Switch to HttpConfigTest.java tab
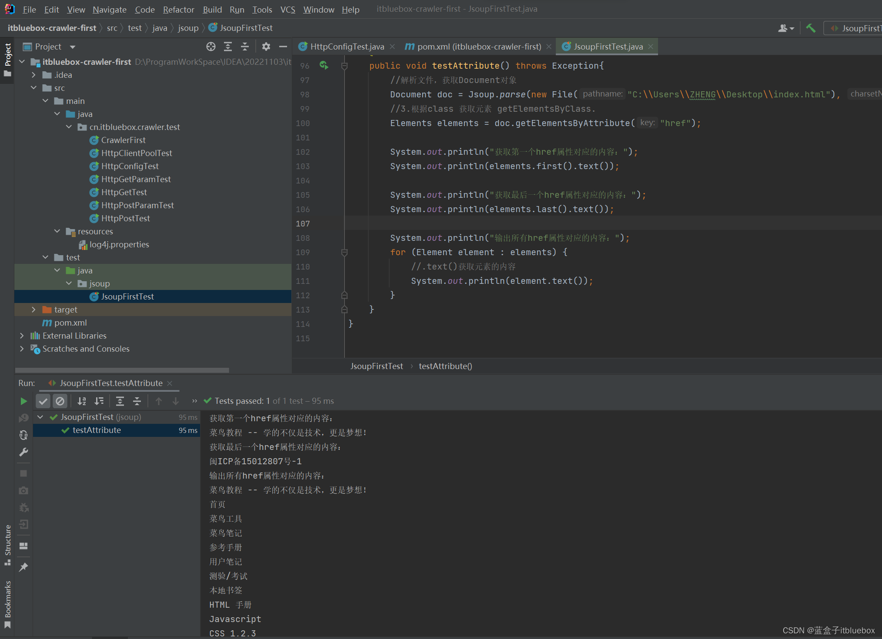 347,47
